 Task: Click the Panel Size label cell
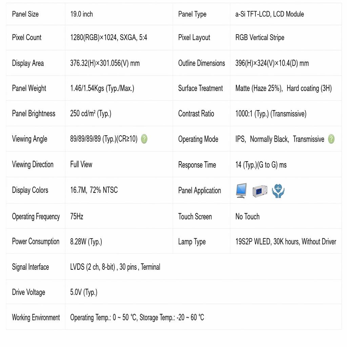pos(36,14)
